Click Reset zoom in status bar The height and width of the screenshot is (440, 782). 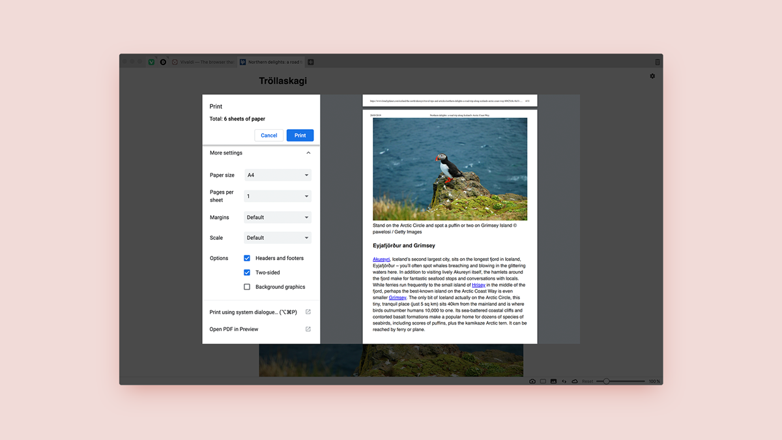click(588, 381)
